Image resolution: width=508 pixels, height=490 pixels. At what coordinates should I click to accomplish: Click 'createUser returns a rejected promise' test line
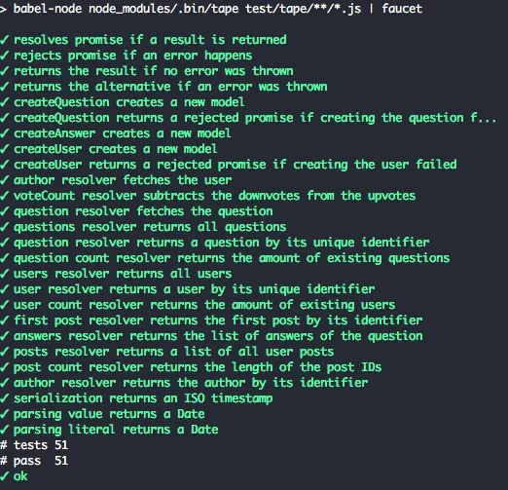click(236, 165)
